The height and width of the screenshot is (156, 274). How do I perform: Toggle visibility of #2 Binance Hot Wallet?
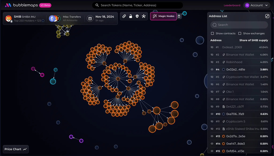pyautogui.click(x=212, y=55)
